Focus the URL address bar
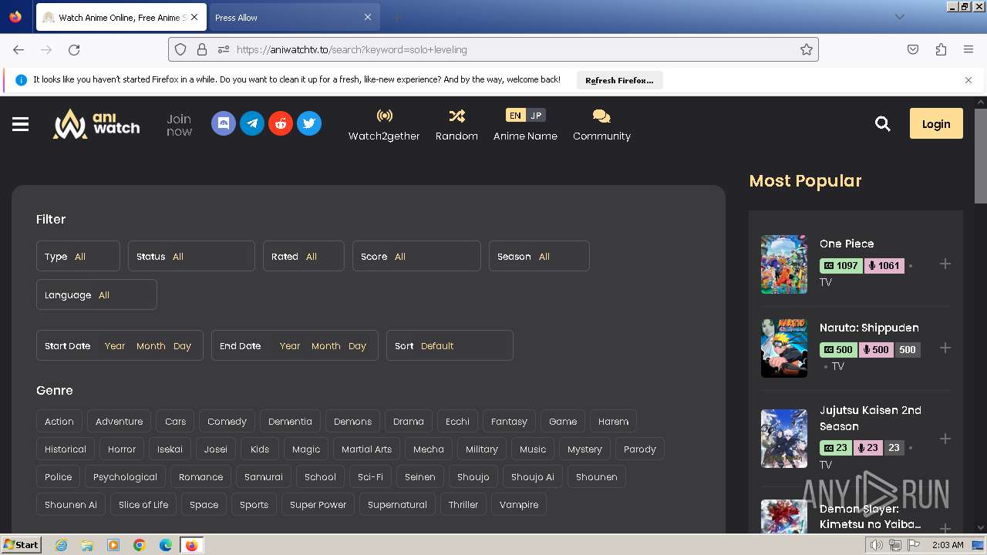987x555 pixels. click(x=493, y=49)
